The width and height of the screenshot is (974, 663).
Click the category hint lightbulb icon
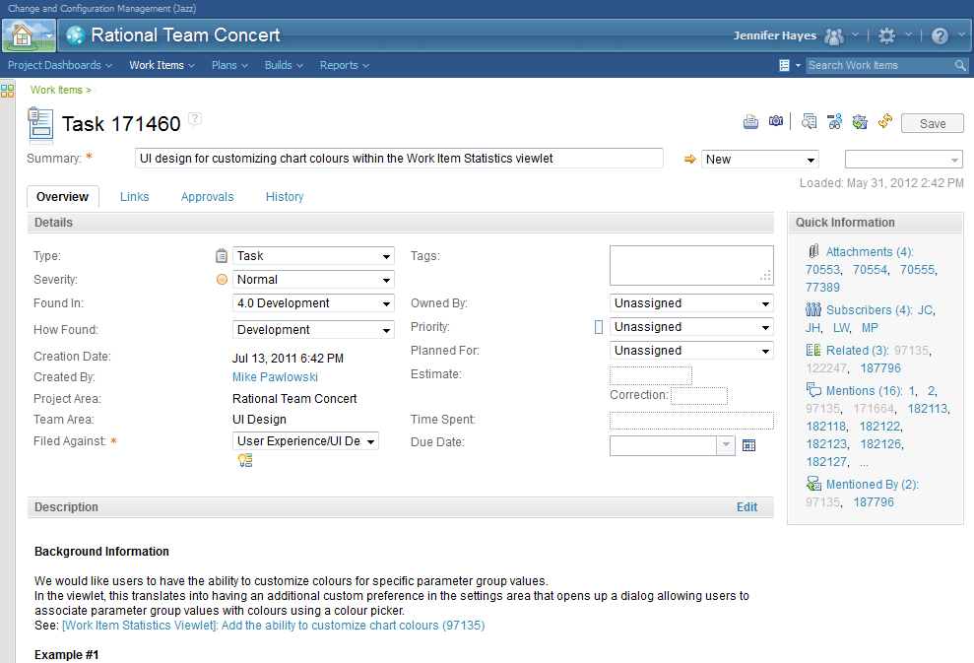point(245,460)
